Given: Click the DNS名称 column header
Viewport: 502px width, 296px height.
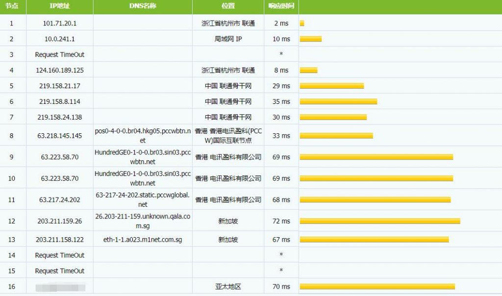Looking at the screenshot, I should (143, 6).
